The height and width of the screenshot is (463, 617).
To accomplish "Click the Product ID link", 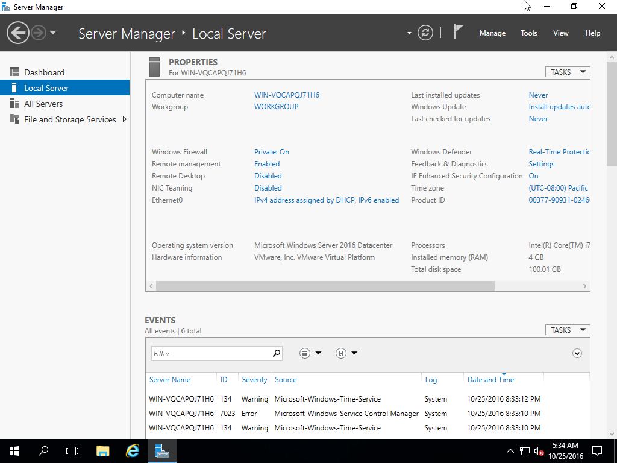I will click(559, 200).
